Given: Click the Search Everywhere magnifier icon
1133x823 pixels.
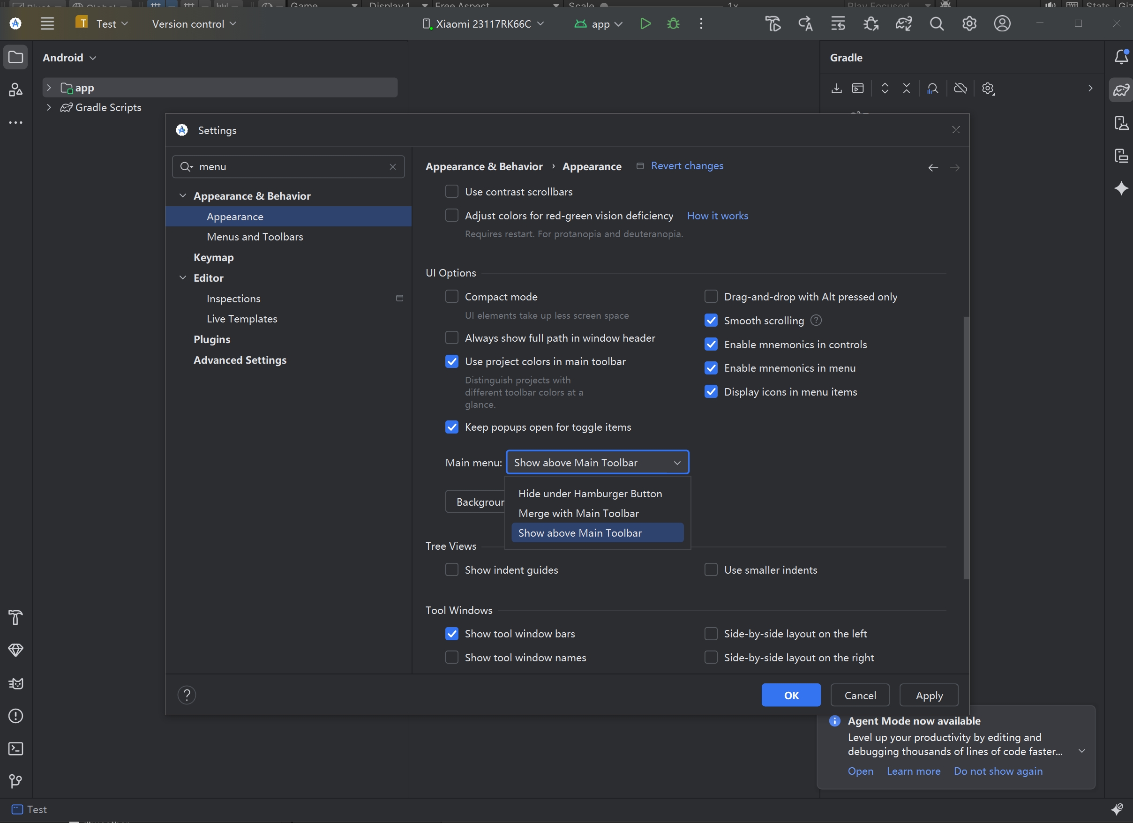Looking at the screenshot, I should [x=936, y=23].
